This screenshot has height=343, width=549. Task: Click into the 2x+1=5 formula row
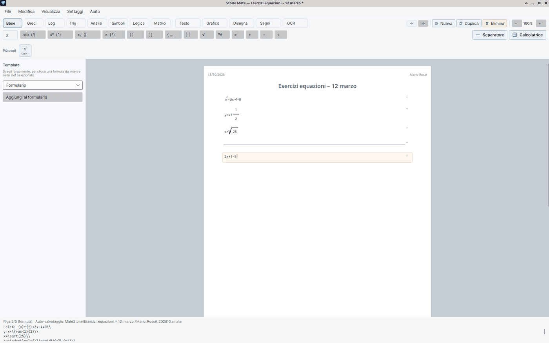pos(317,157)
